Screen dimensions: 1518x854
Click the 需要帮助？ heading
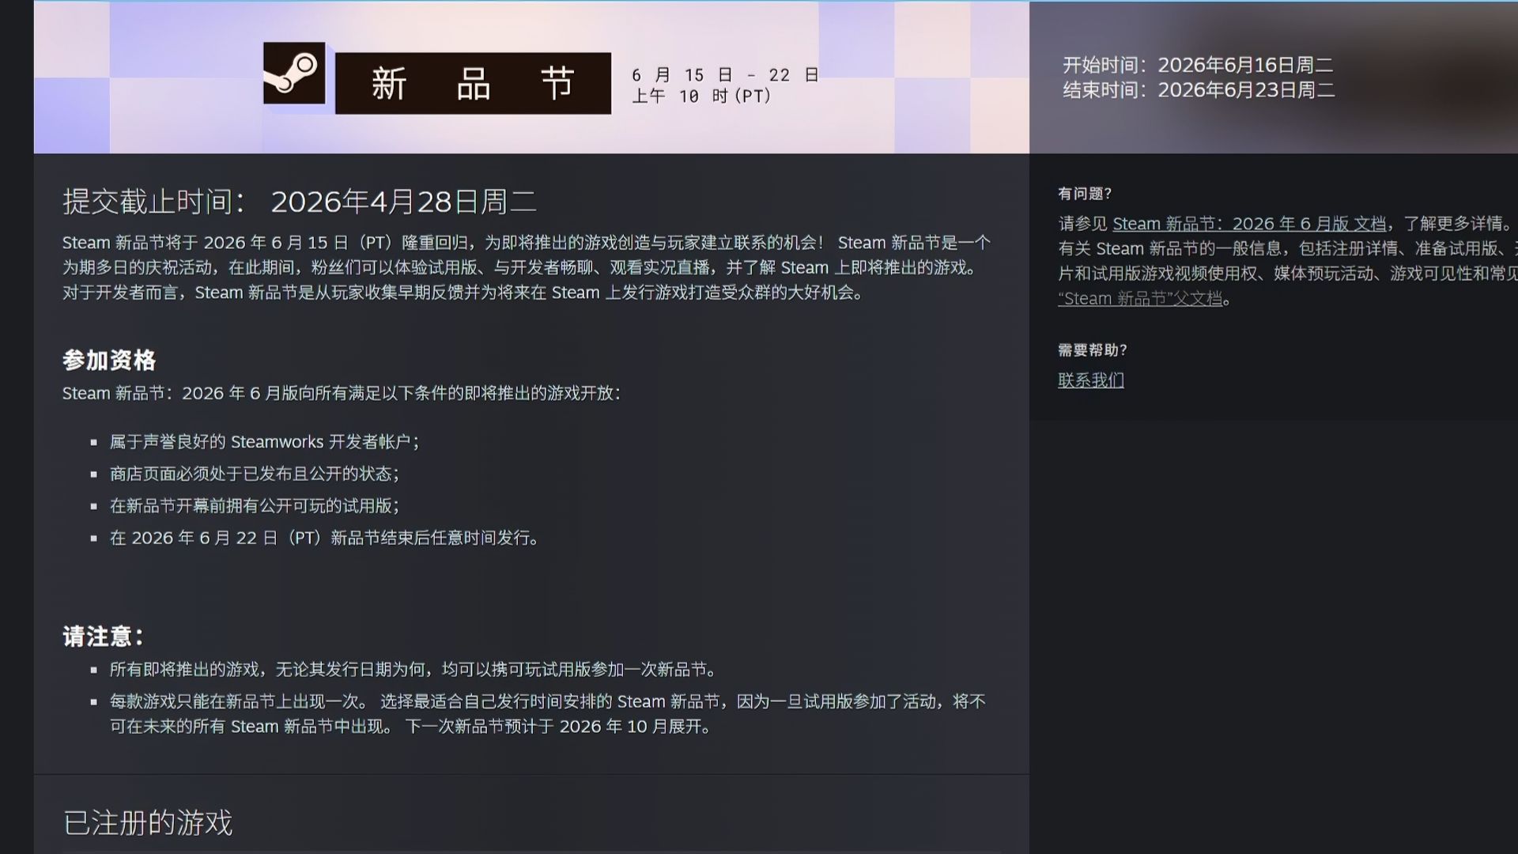[1093, 350]
